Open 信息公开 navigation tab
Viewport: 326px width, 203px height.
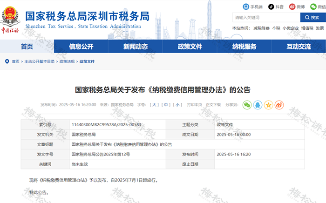(x=81, y=47)
